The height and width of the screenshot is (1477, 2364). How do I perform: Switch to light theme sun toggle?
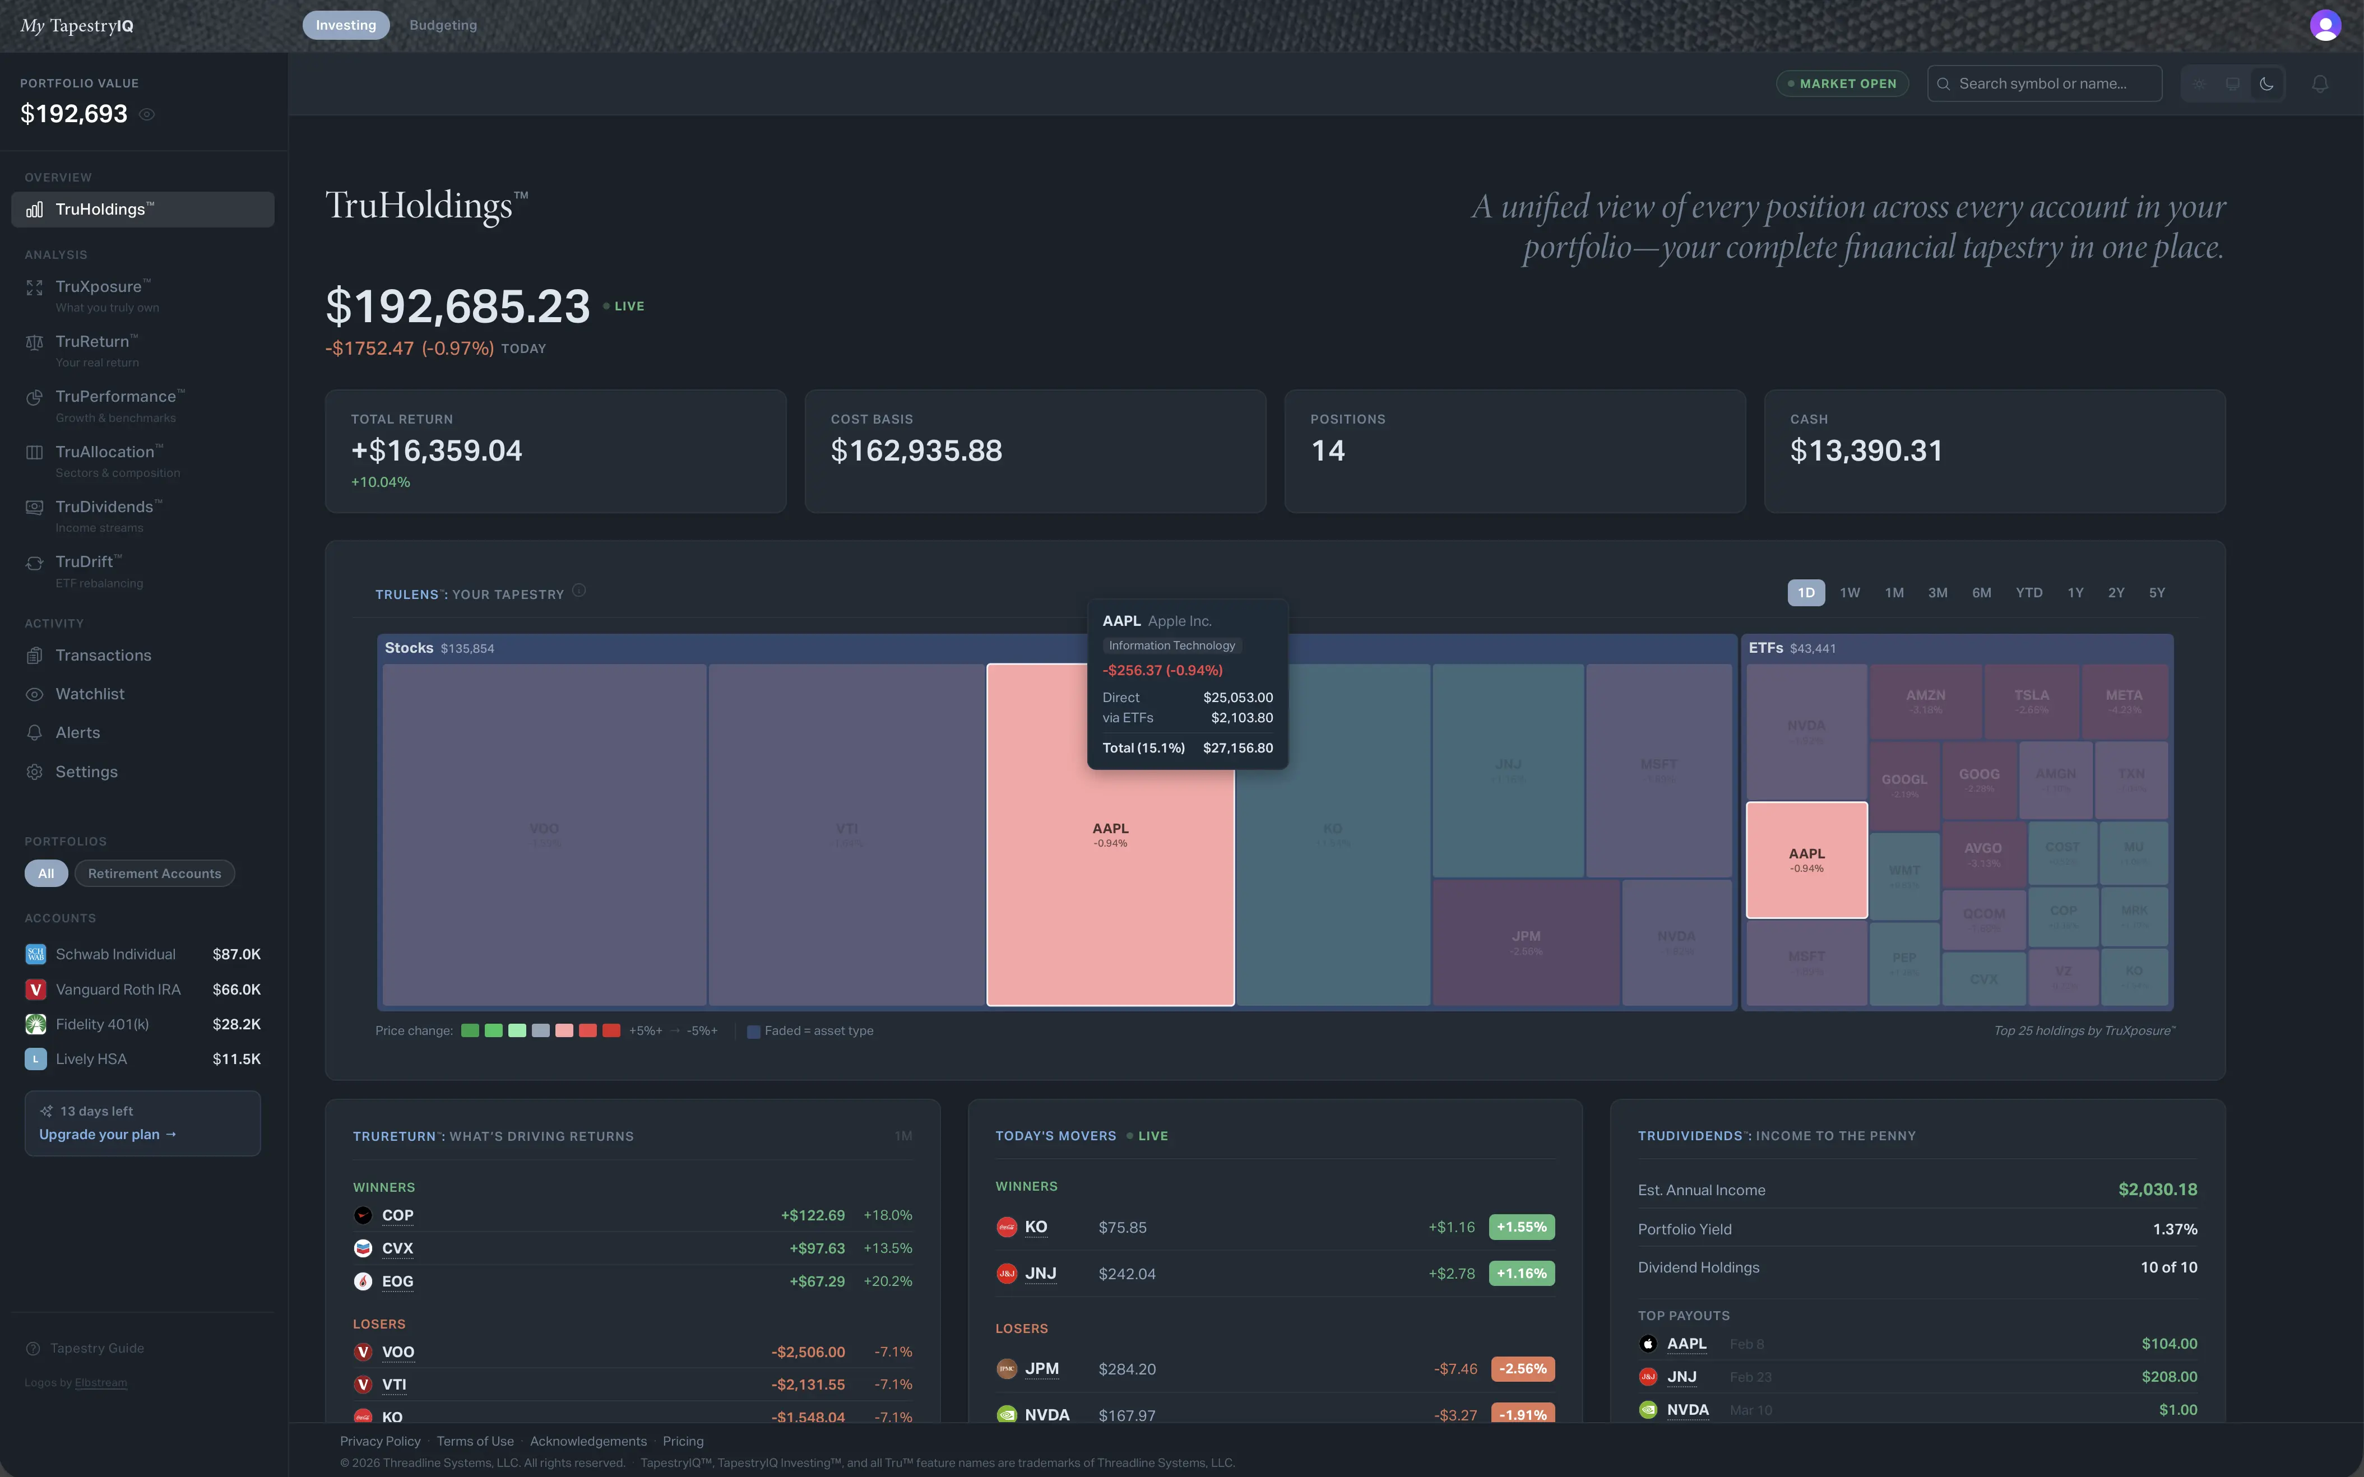pyautogui.click(x=2200, y=84)
